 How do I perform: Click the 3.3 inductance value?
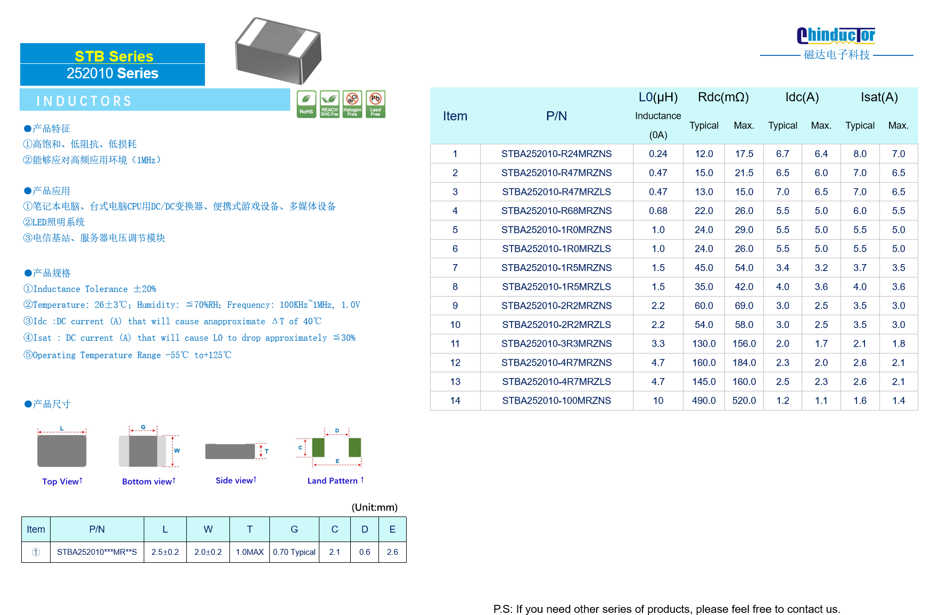coord(658,344)
